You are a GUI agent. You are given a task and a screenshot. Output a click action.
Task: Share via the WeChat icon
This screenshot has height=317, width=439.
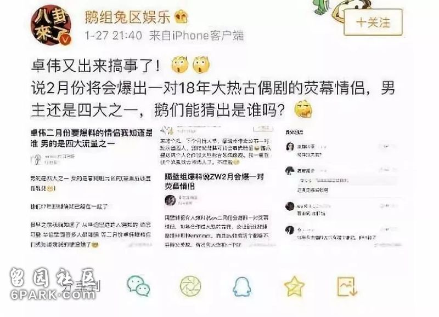[x=139, y=286]
